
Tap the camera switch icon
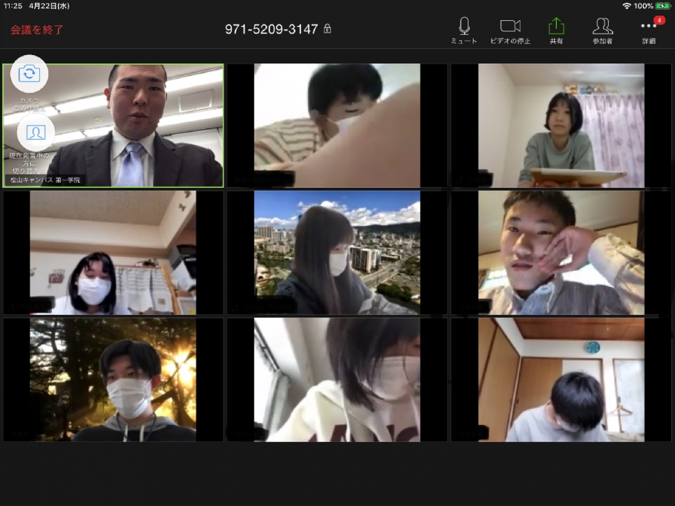[29, 73]
